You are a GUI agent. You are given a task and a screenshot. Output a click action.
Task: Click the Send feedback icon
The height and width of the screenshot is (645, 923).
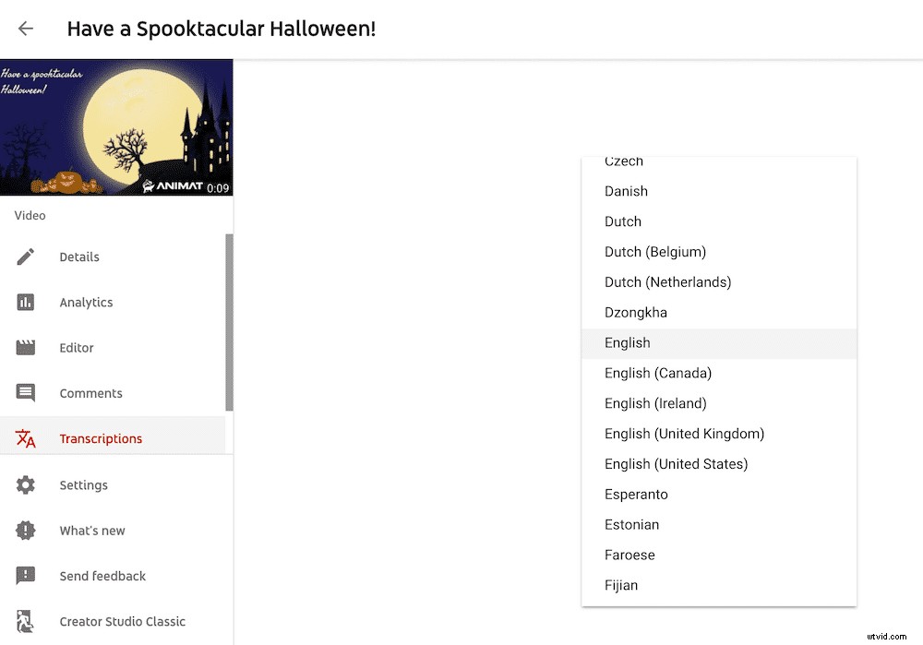(x=26, y=576)
